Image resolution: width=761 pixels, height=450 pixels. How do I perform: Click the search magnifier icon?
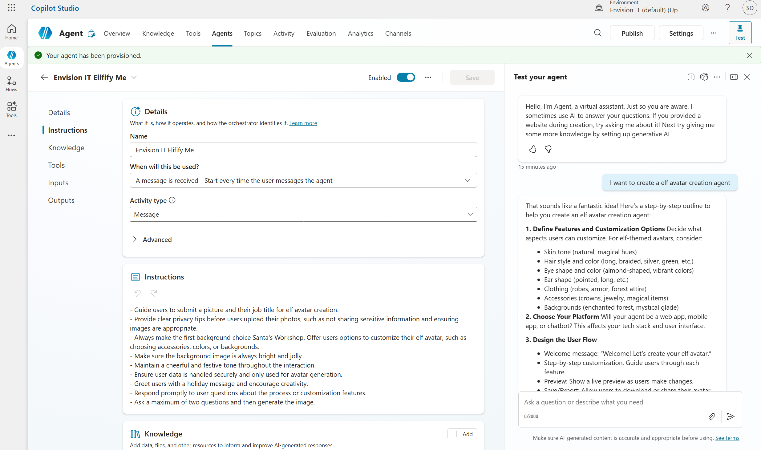pos(597,33)
